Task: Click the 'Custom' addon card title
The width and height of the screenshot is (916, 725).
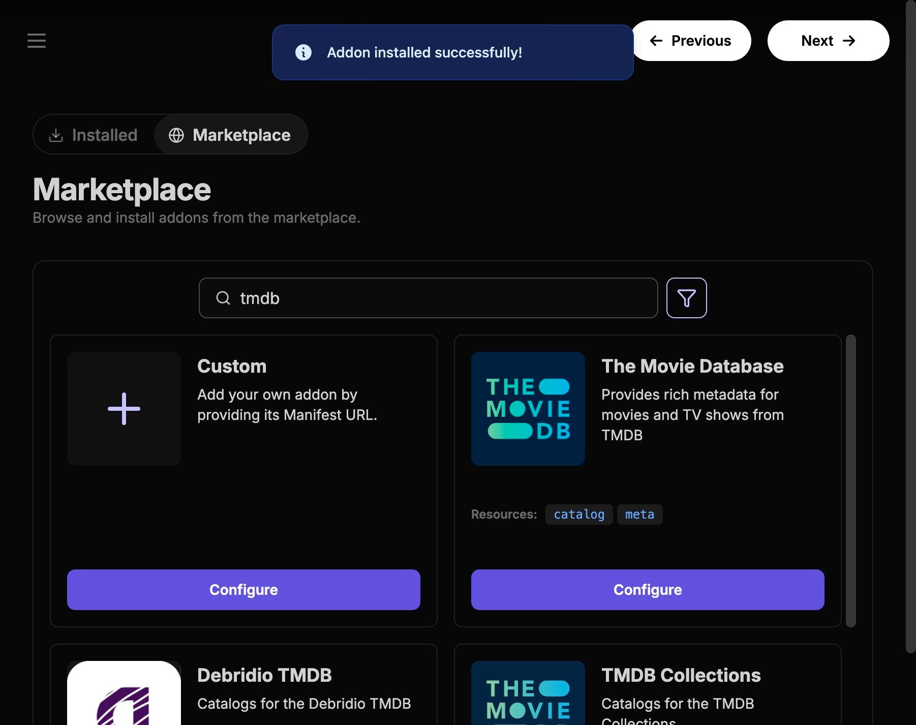Action: coord(232,366)
